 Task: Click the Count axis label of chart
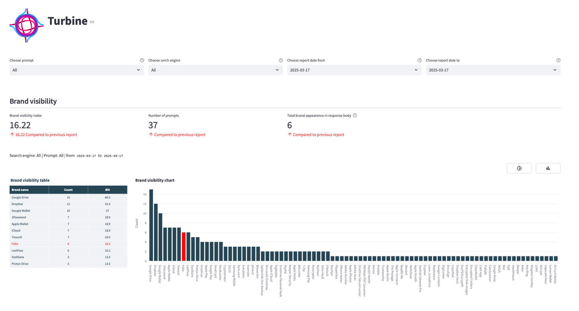click(x=137, y=223)
